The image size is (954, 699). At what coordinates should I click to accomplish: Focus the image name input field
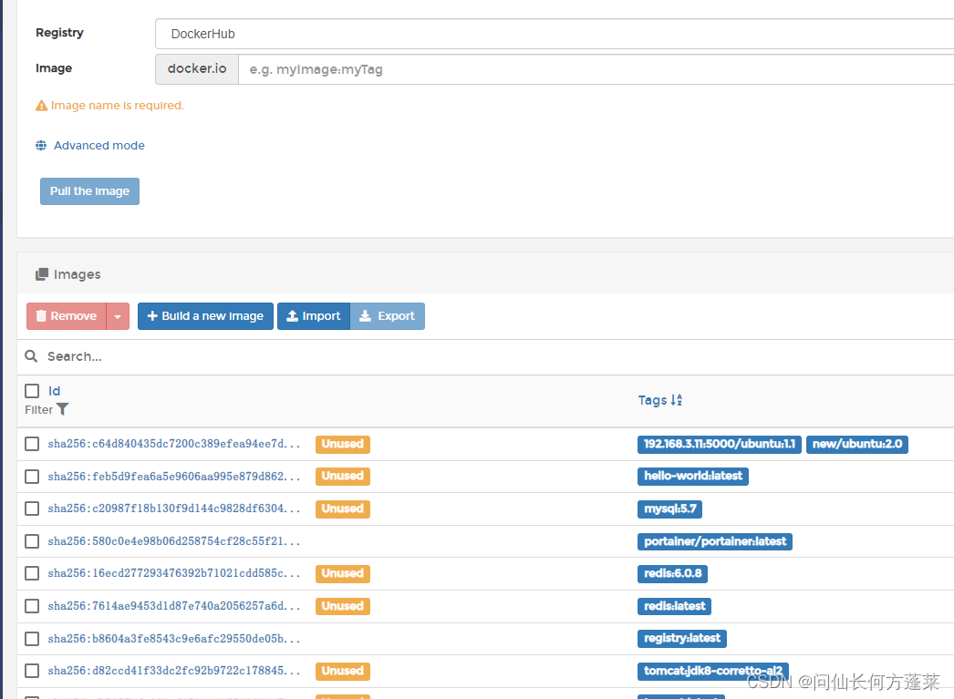click(596, 69)
